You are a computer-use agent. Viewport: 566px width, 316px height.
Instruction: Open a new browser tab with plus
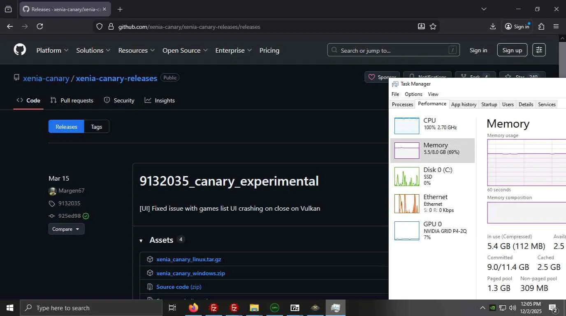[x=120, y=9]
